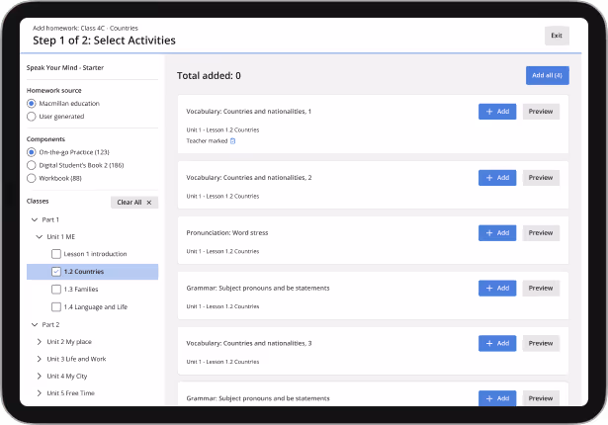608x425 pixels.
Task: Choose On-the-go Practice (123) component
Action: (32, 152)
